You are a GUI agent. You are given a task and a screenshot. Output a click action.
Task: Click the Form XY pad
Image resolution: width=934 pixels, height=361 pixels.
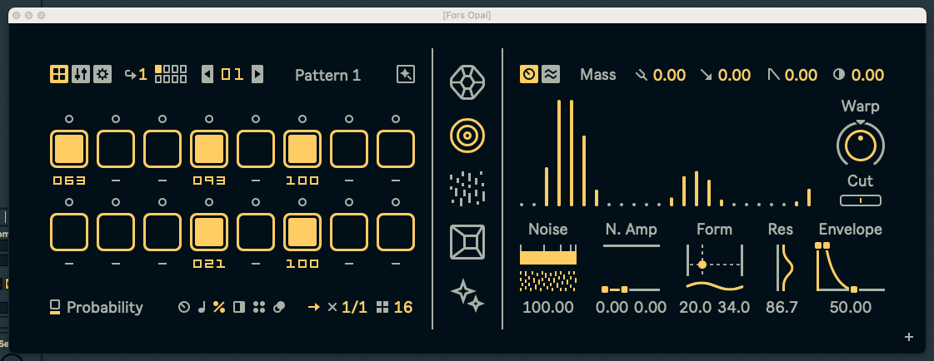pos(715,260)
